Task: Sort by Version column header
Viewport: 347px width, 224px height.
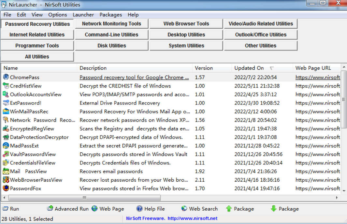Action: point(212,68)
